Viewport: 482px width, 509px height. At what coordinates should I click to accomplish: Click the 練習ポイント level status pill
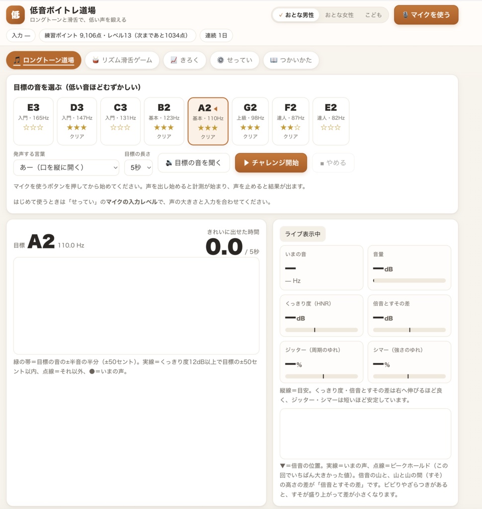pos(117,35)
